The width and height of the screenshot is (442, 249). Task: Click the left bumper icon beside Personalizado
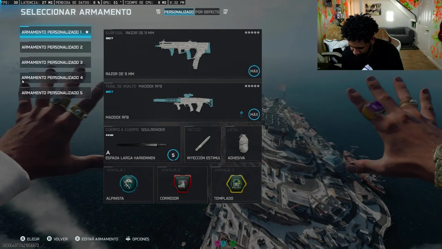coord(158,12)
